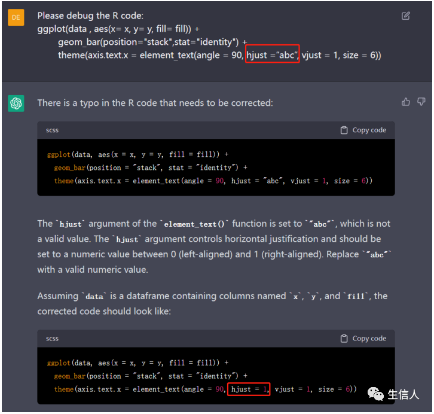Click the corrected code's ggplot line
The image size is (434, 414).
(x=138, y=363)
